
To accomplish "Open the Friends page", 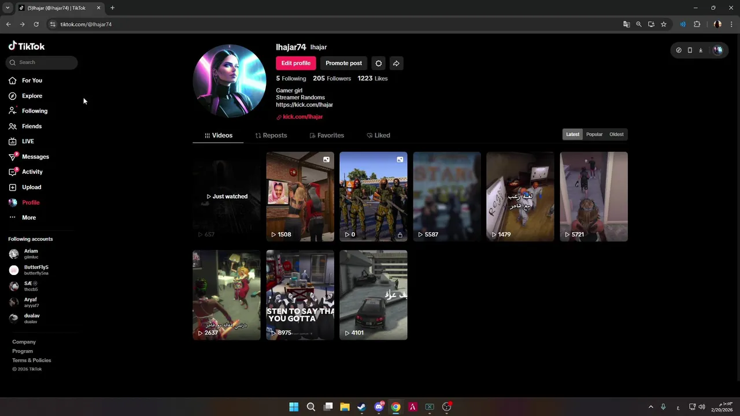I will click(x=32, y=126).
